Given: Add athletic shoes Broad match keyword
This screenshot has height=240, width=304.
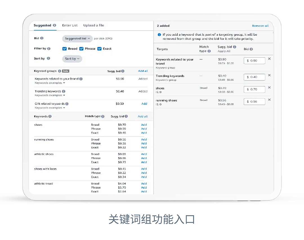Looking at the screenshot, I should (144, 154).
